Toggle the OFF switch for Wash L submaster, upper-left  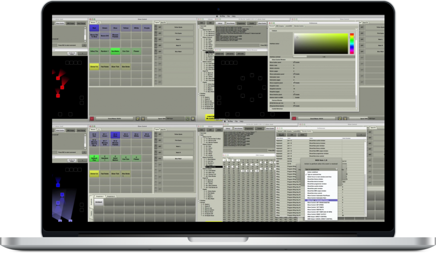160,39
